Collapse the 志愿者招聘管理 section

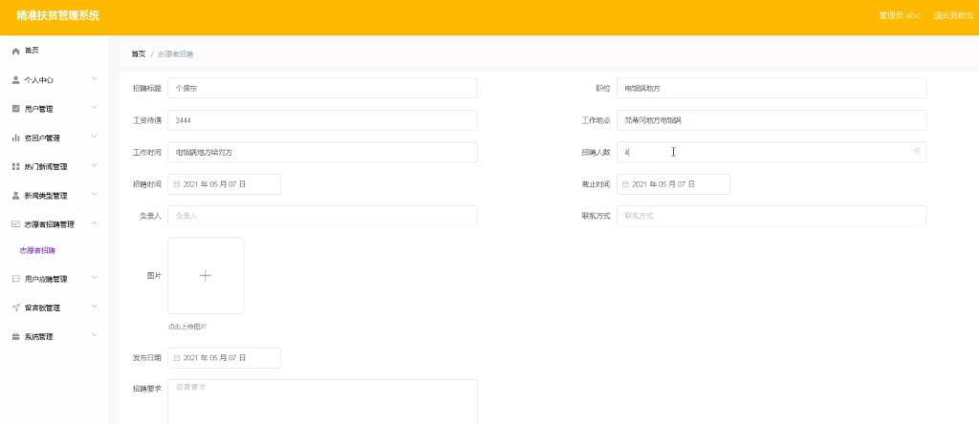[x=95, y=223]
